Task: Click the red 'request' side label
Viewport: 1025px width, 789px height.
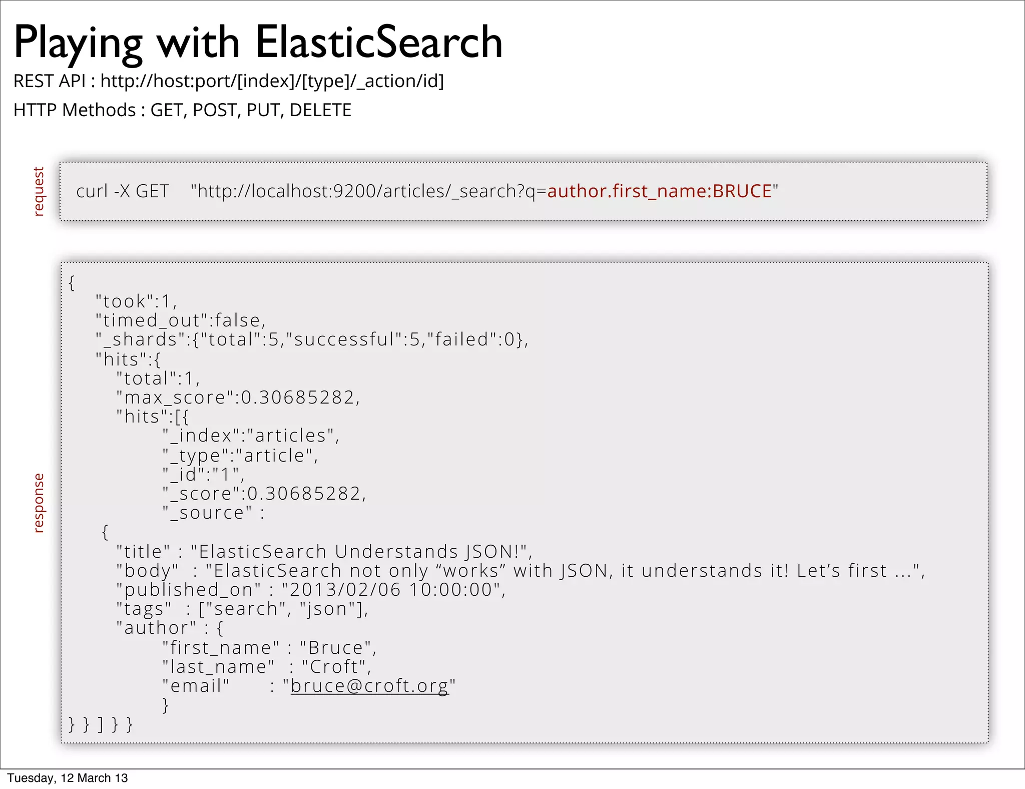Action: [x=39, y=191]
